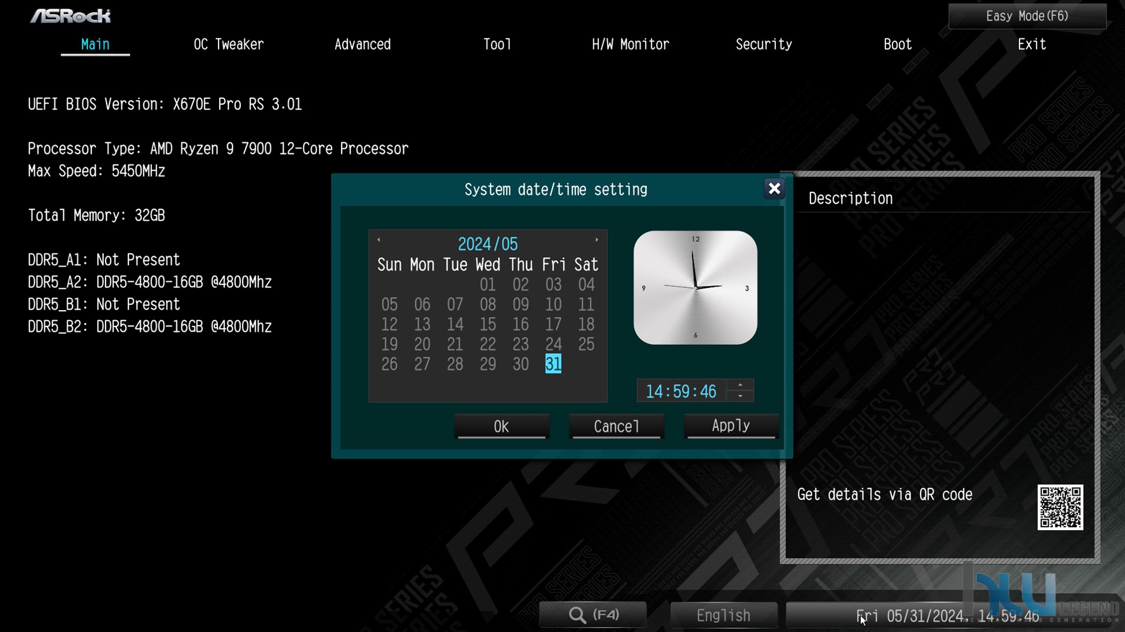The width and height of the screenshot is (1125, 632).
Task: Select day 03 in the calendar
Action: 553,285
